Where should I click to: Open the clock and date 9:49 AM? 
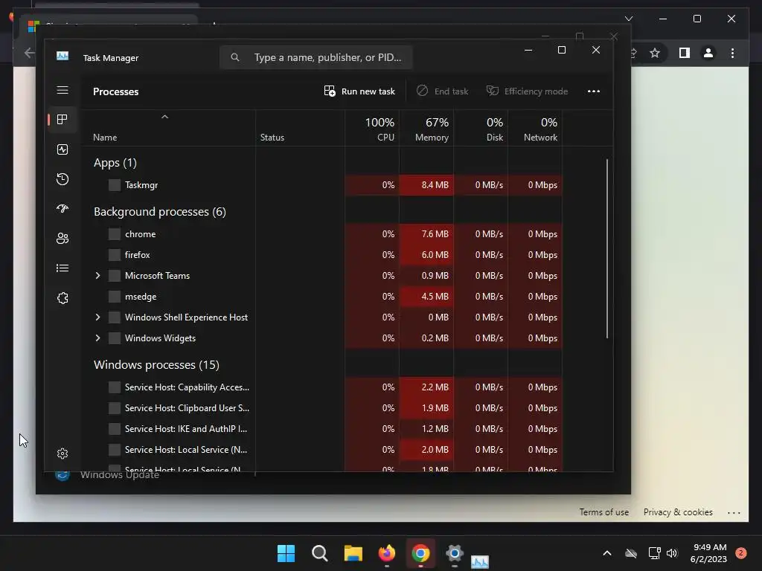[709, 553]
